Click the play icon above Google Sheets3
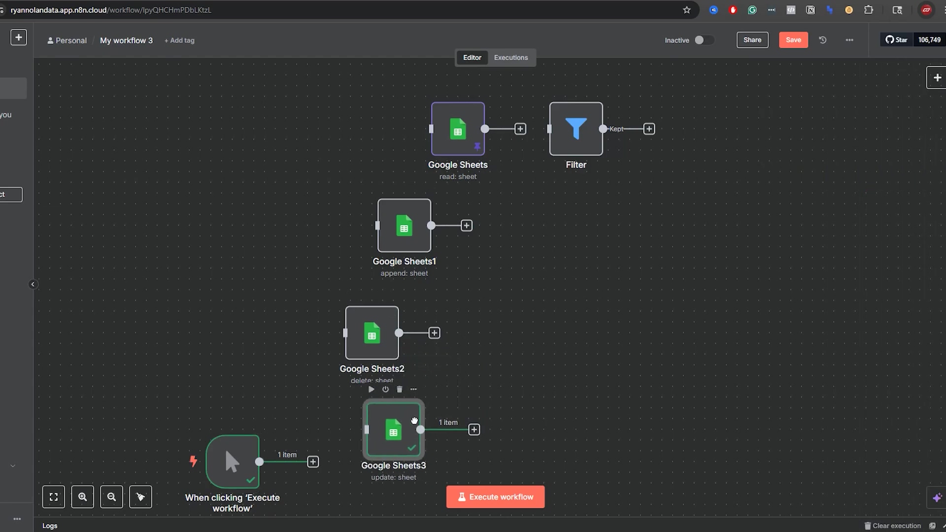This screenshot has width=946, height=532. click(372, 389)
